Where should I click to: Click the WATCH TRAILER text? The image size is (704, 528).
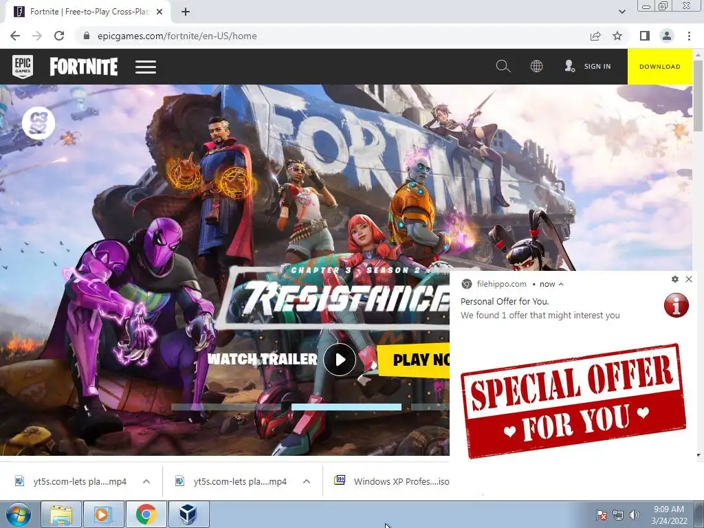262,359
